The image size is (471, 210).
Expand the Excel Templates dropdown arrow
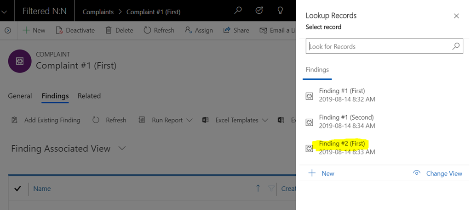(x=265, y=120)
